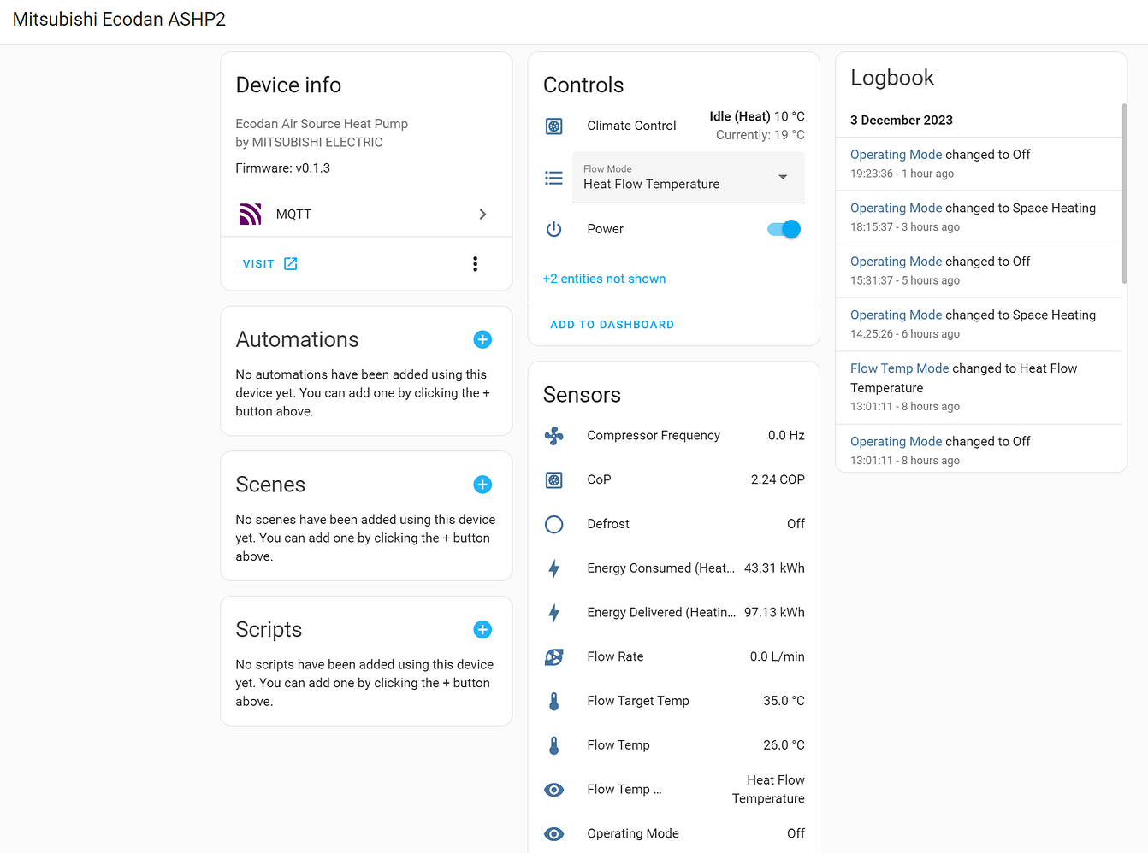
Task: Click the Flow Rate pump icon
Action: (x=554, y=657)
